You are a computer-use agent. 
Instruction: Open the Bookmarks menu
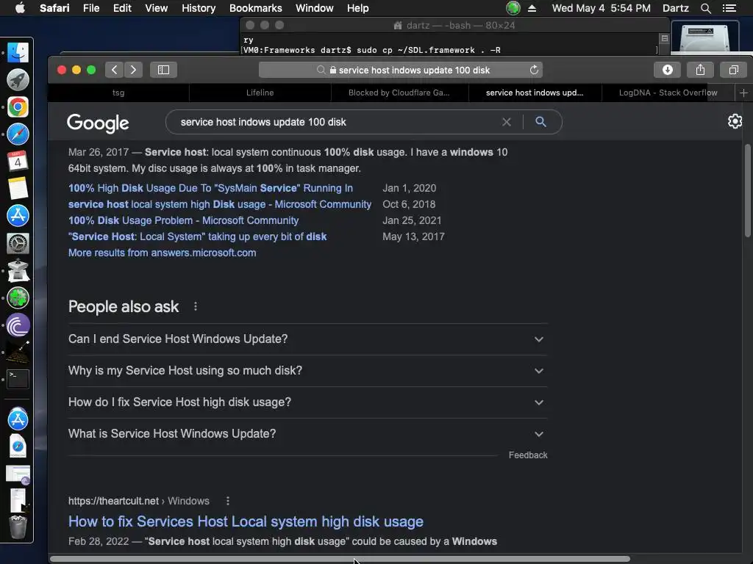[x=255, y=8]
